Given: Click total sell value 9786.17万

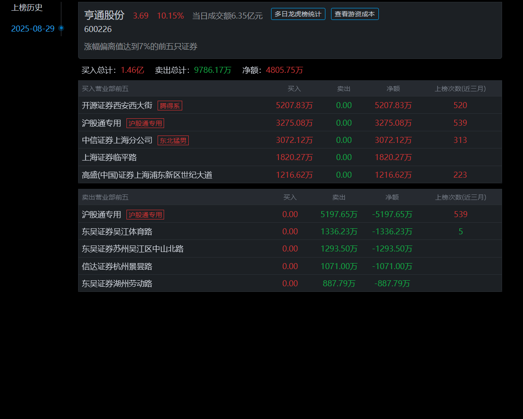Looking at the screenshot, I should 212,70.
